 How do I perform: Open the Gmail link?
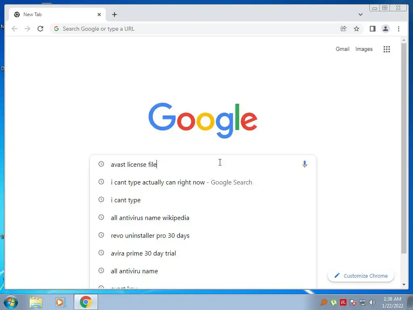[x=342, y=49]
